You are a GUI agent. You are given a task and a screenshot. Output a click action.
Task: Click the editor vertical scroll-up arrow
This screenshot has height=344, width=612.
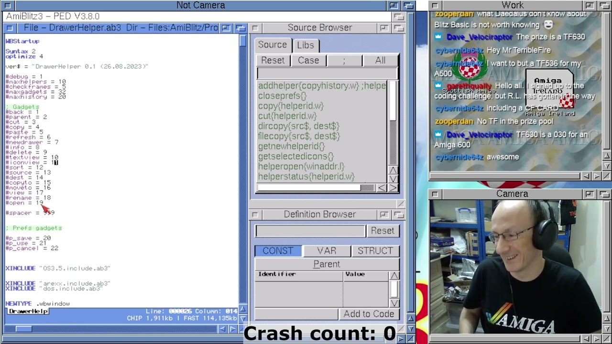pyautogui.click(x=243, y=310)
